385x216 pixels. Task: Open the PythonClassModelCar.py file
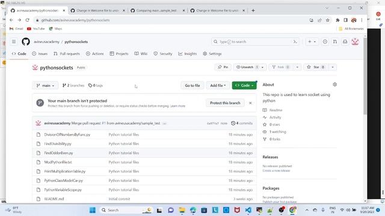tap(64, 181)
